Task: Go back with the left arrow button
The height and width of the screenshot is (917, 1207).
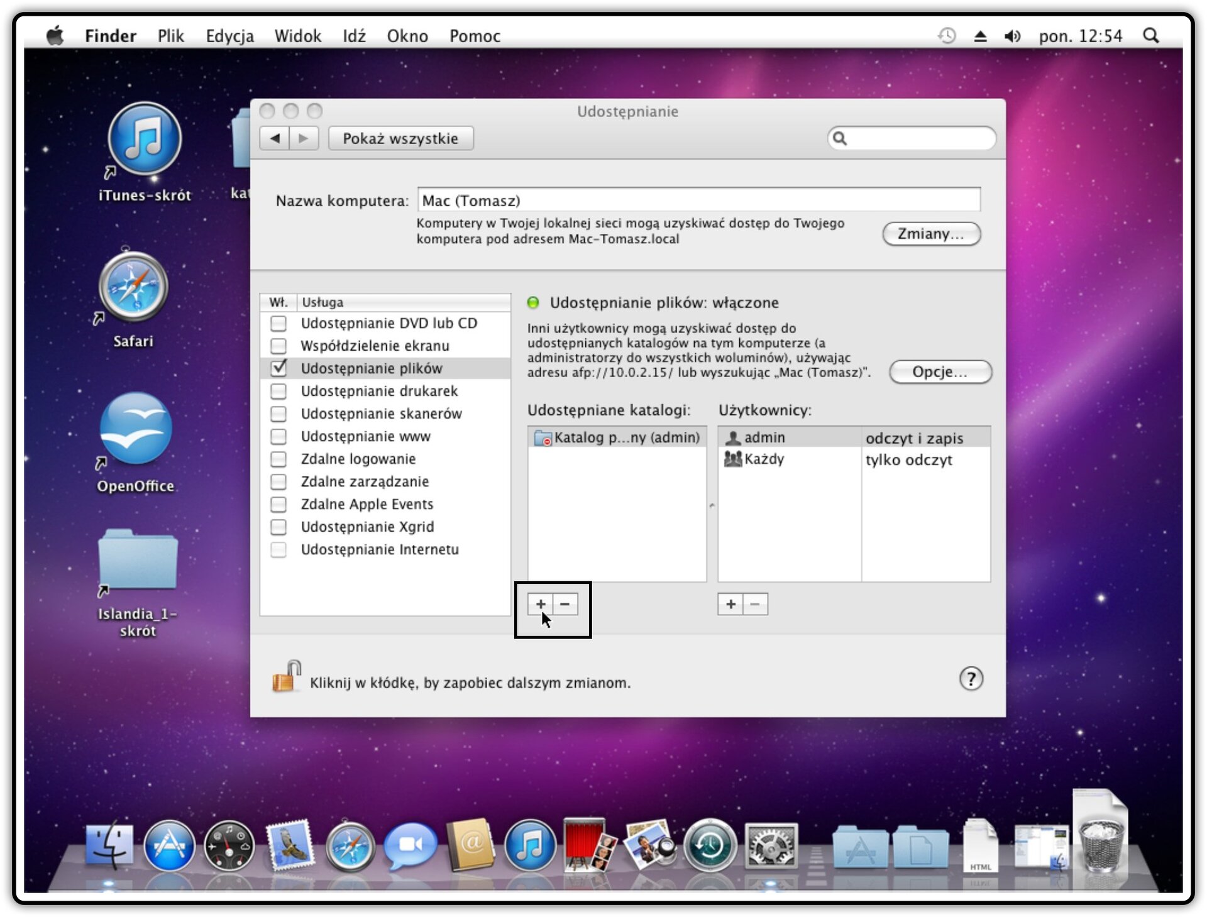Action: (275, 138)
